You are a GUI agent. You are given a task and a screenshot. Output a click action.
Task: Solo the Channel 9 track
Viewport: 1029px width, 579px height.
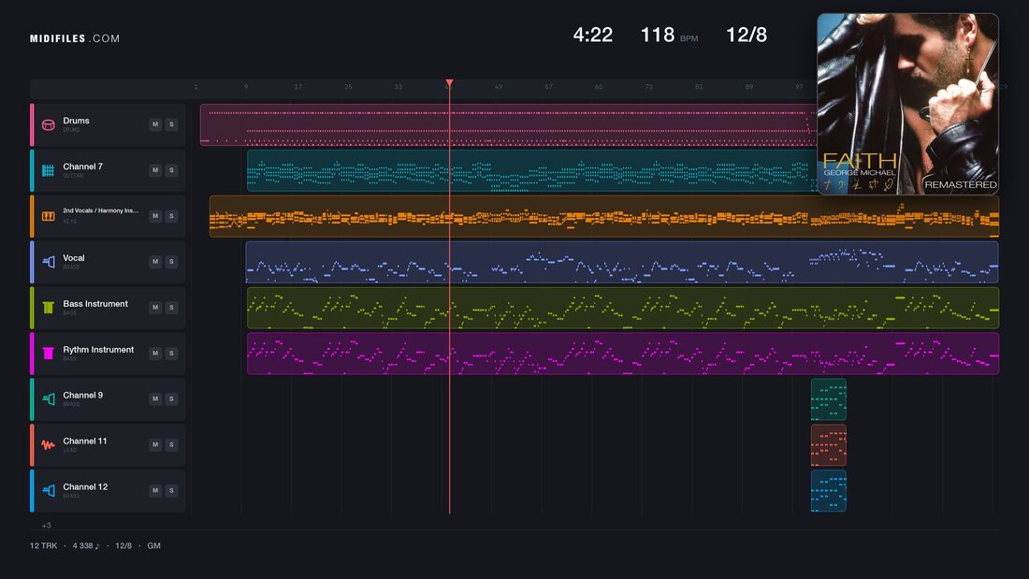[x=171, y=398]
